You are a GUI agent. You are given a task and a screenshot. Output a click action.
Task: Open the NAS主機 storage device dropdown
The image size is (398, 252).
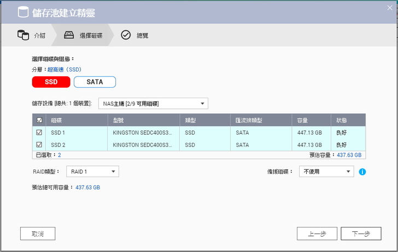pyautogui.click(x=153, y=103)
